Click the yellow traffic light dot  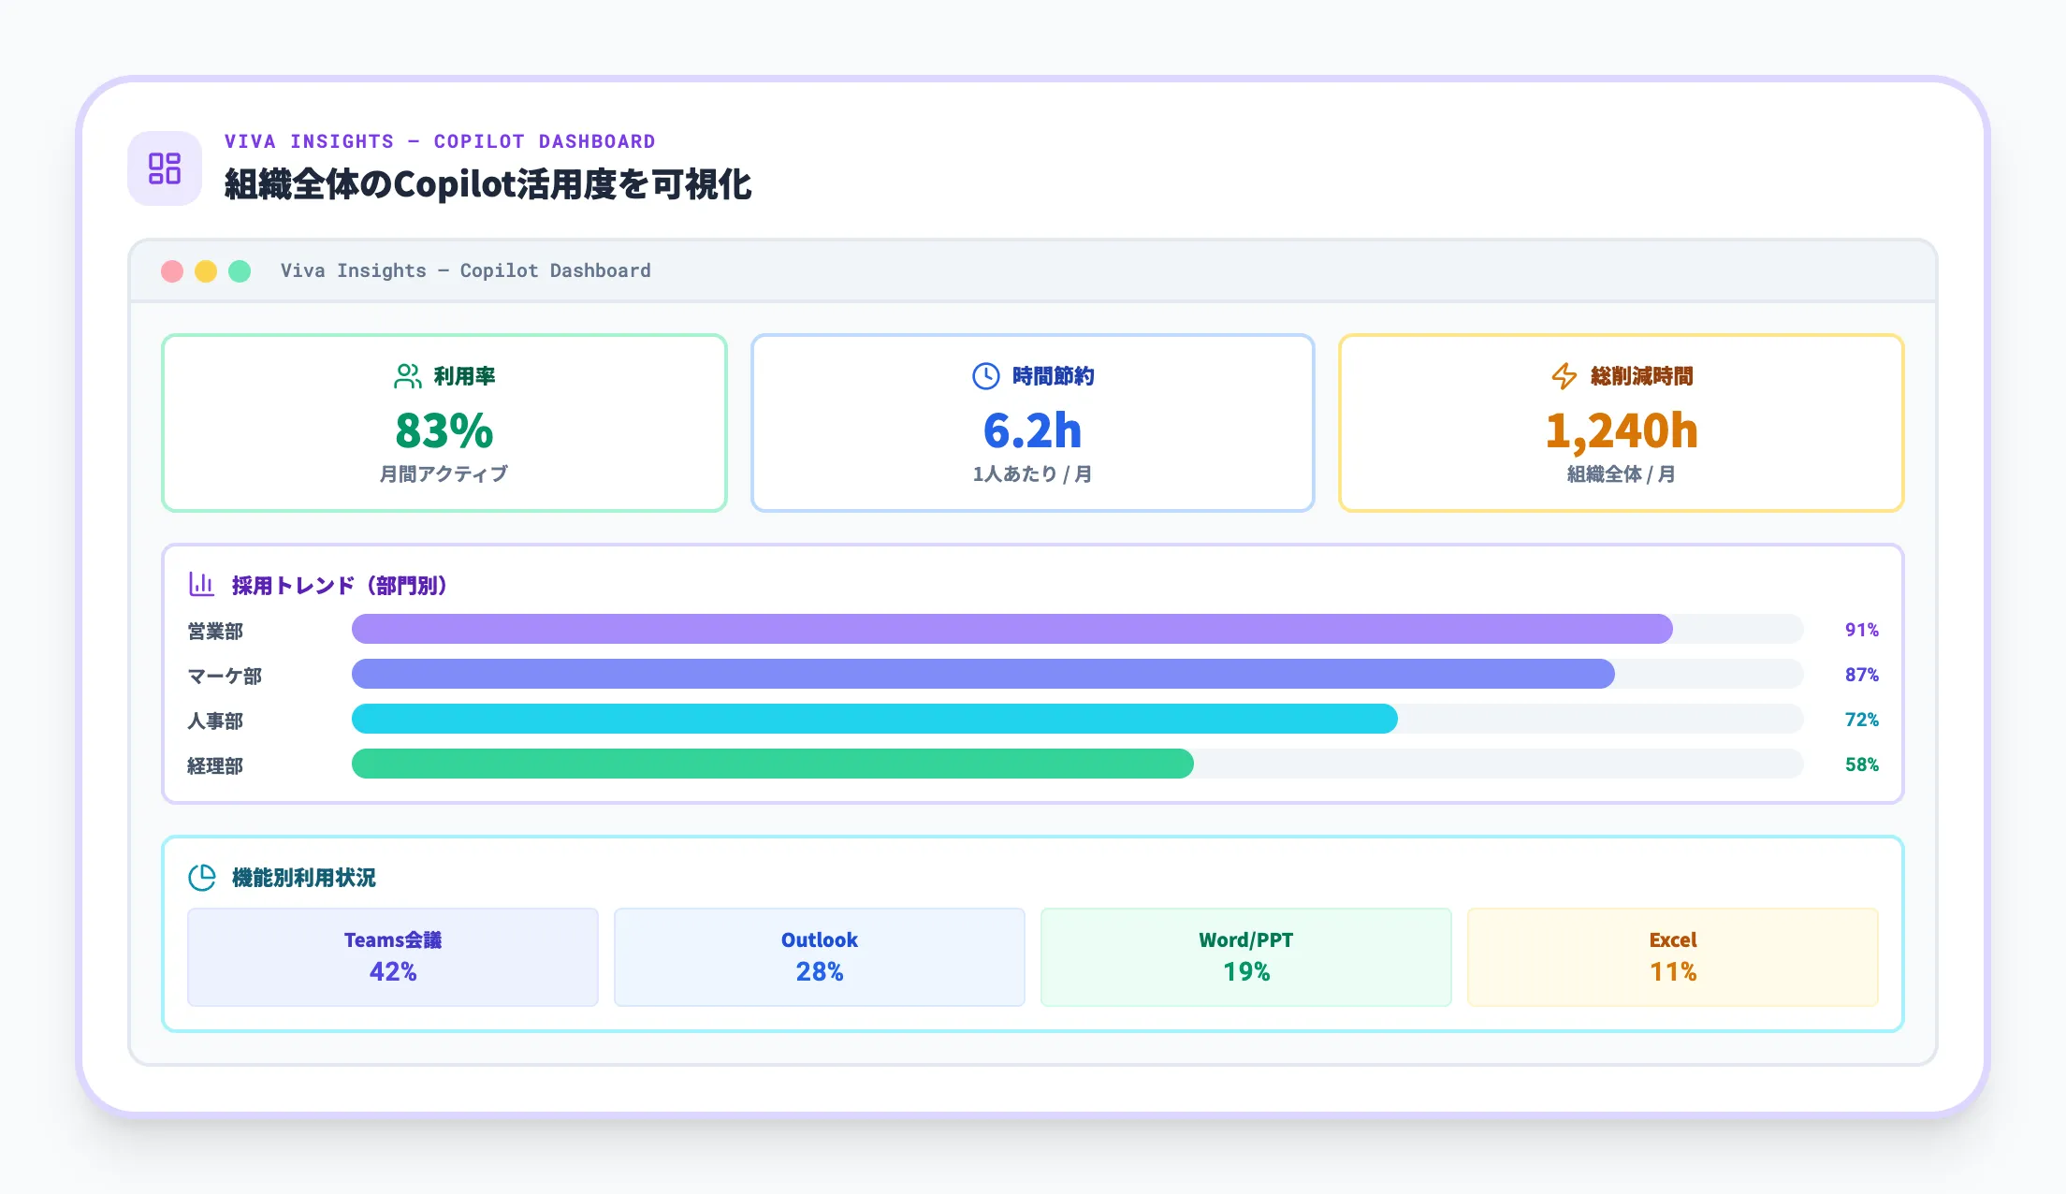(x=207, y=270)
